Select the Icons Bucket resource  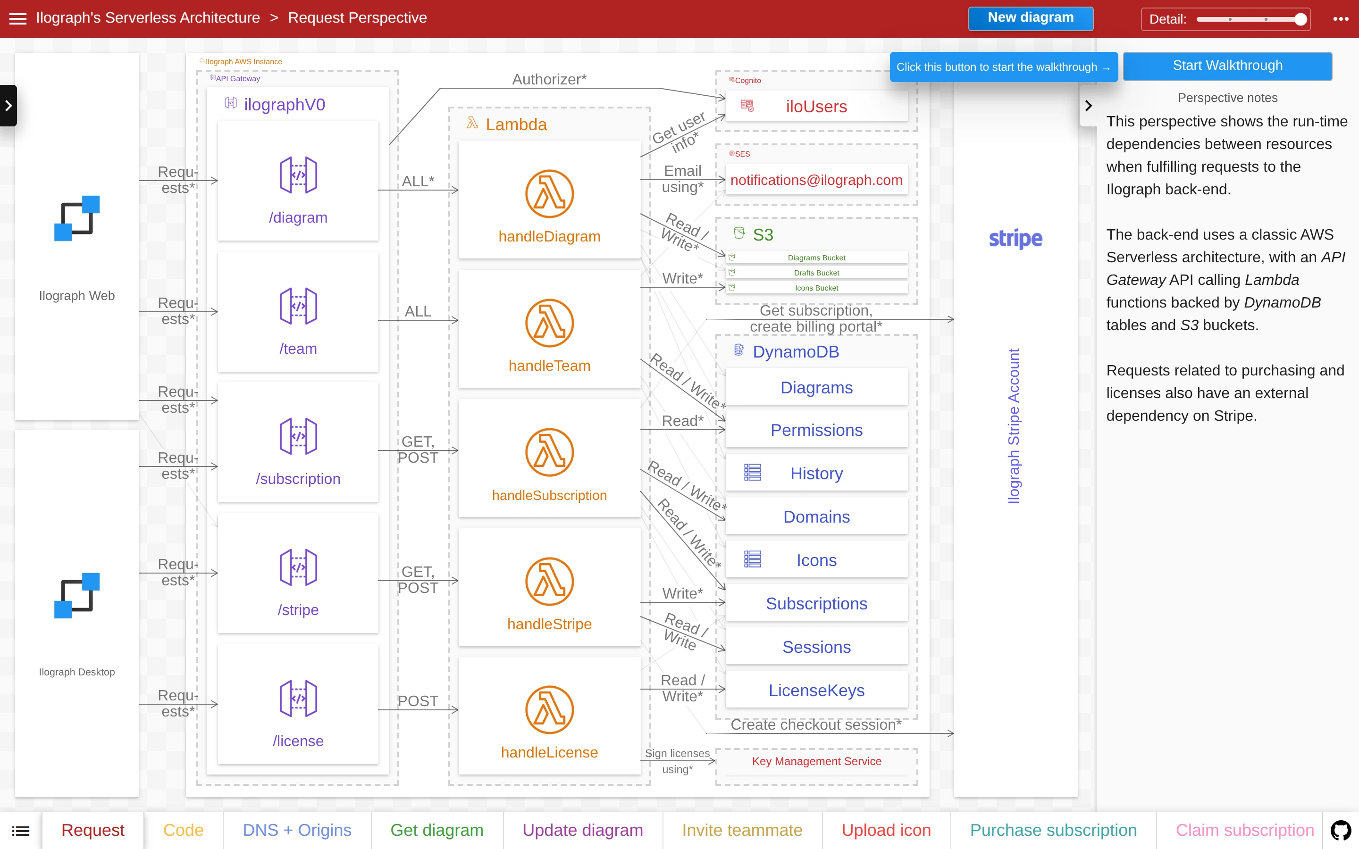816,288
